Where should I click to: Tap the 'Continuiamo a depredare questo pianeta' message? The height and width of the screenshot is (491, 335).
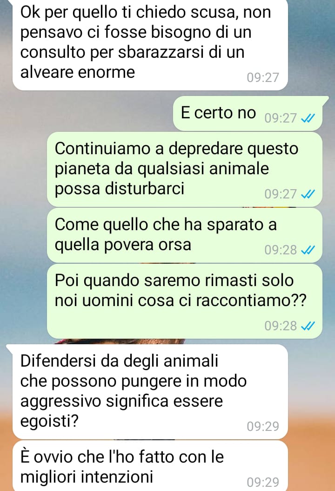point(185,170)
